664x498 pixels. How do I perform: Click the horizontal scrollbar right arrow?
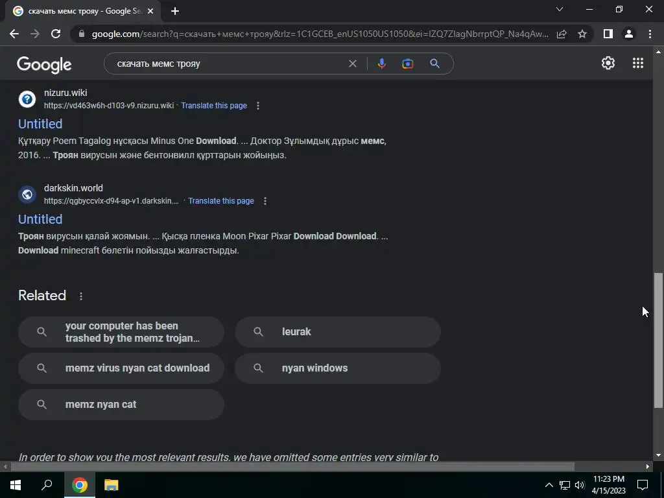tap(648, 467)
